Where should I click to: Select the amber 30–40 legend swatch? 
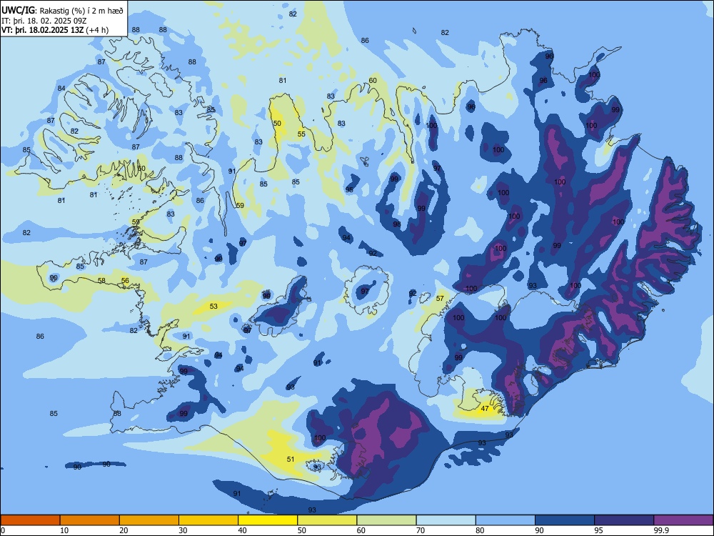coord(208,520)
